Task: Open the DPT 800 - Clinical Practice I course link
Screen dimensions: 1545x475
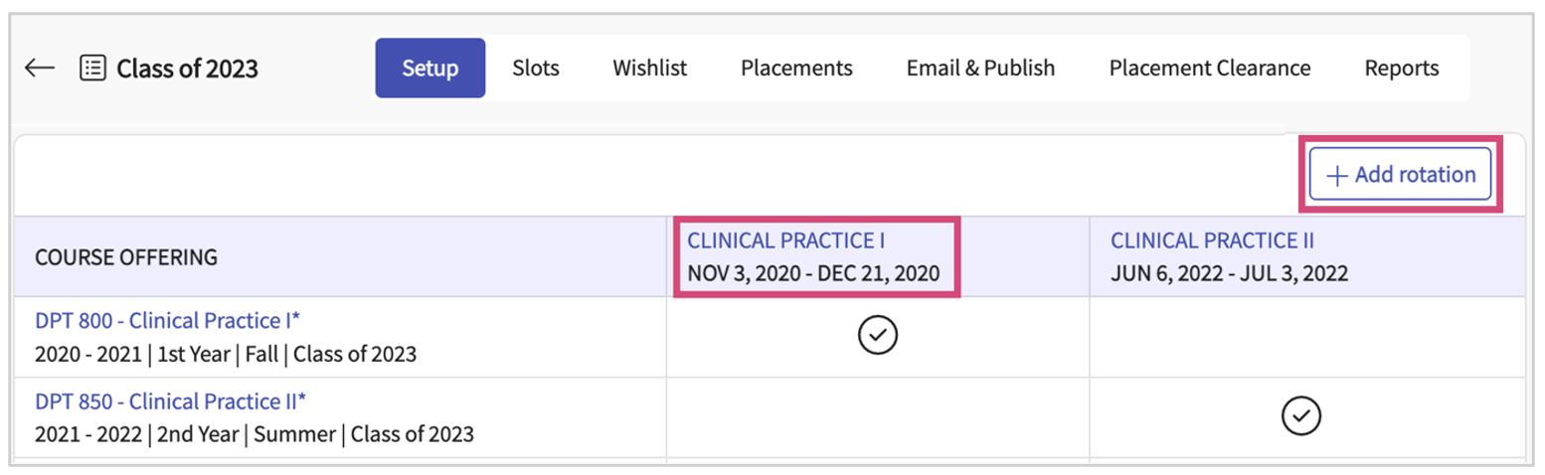Action: coord(168,321)
